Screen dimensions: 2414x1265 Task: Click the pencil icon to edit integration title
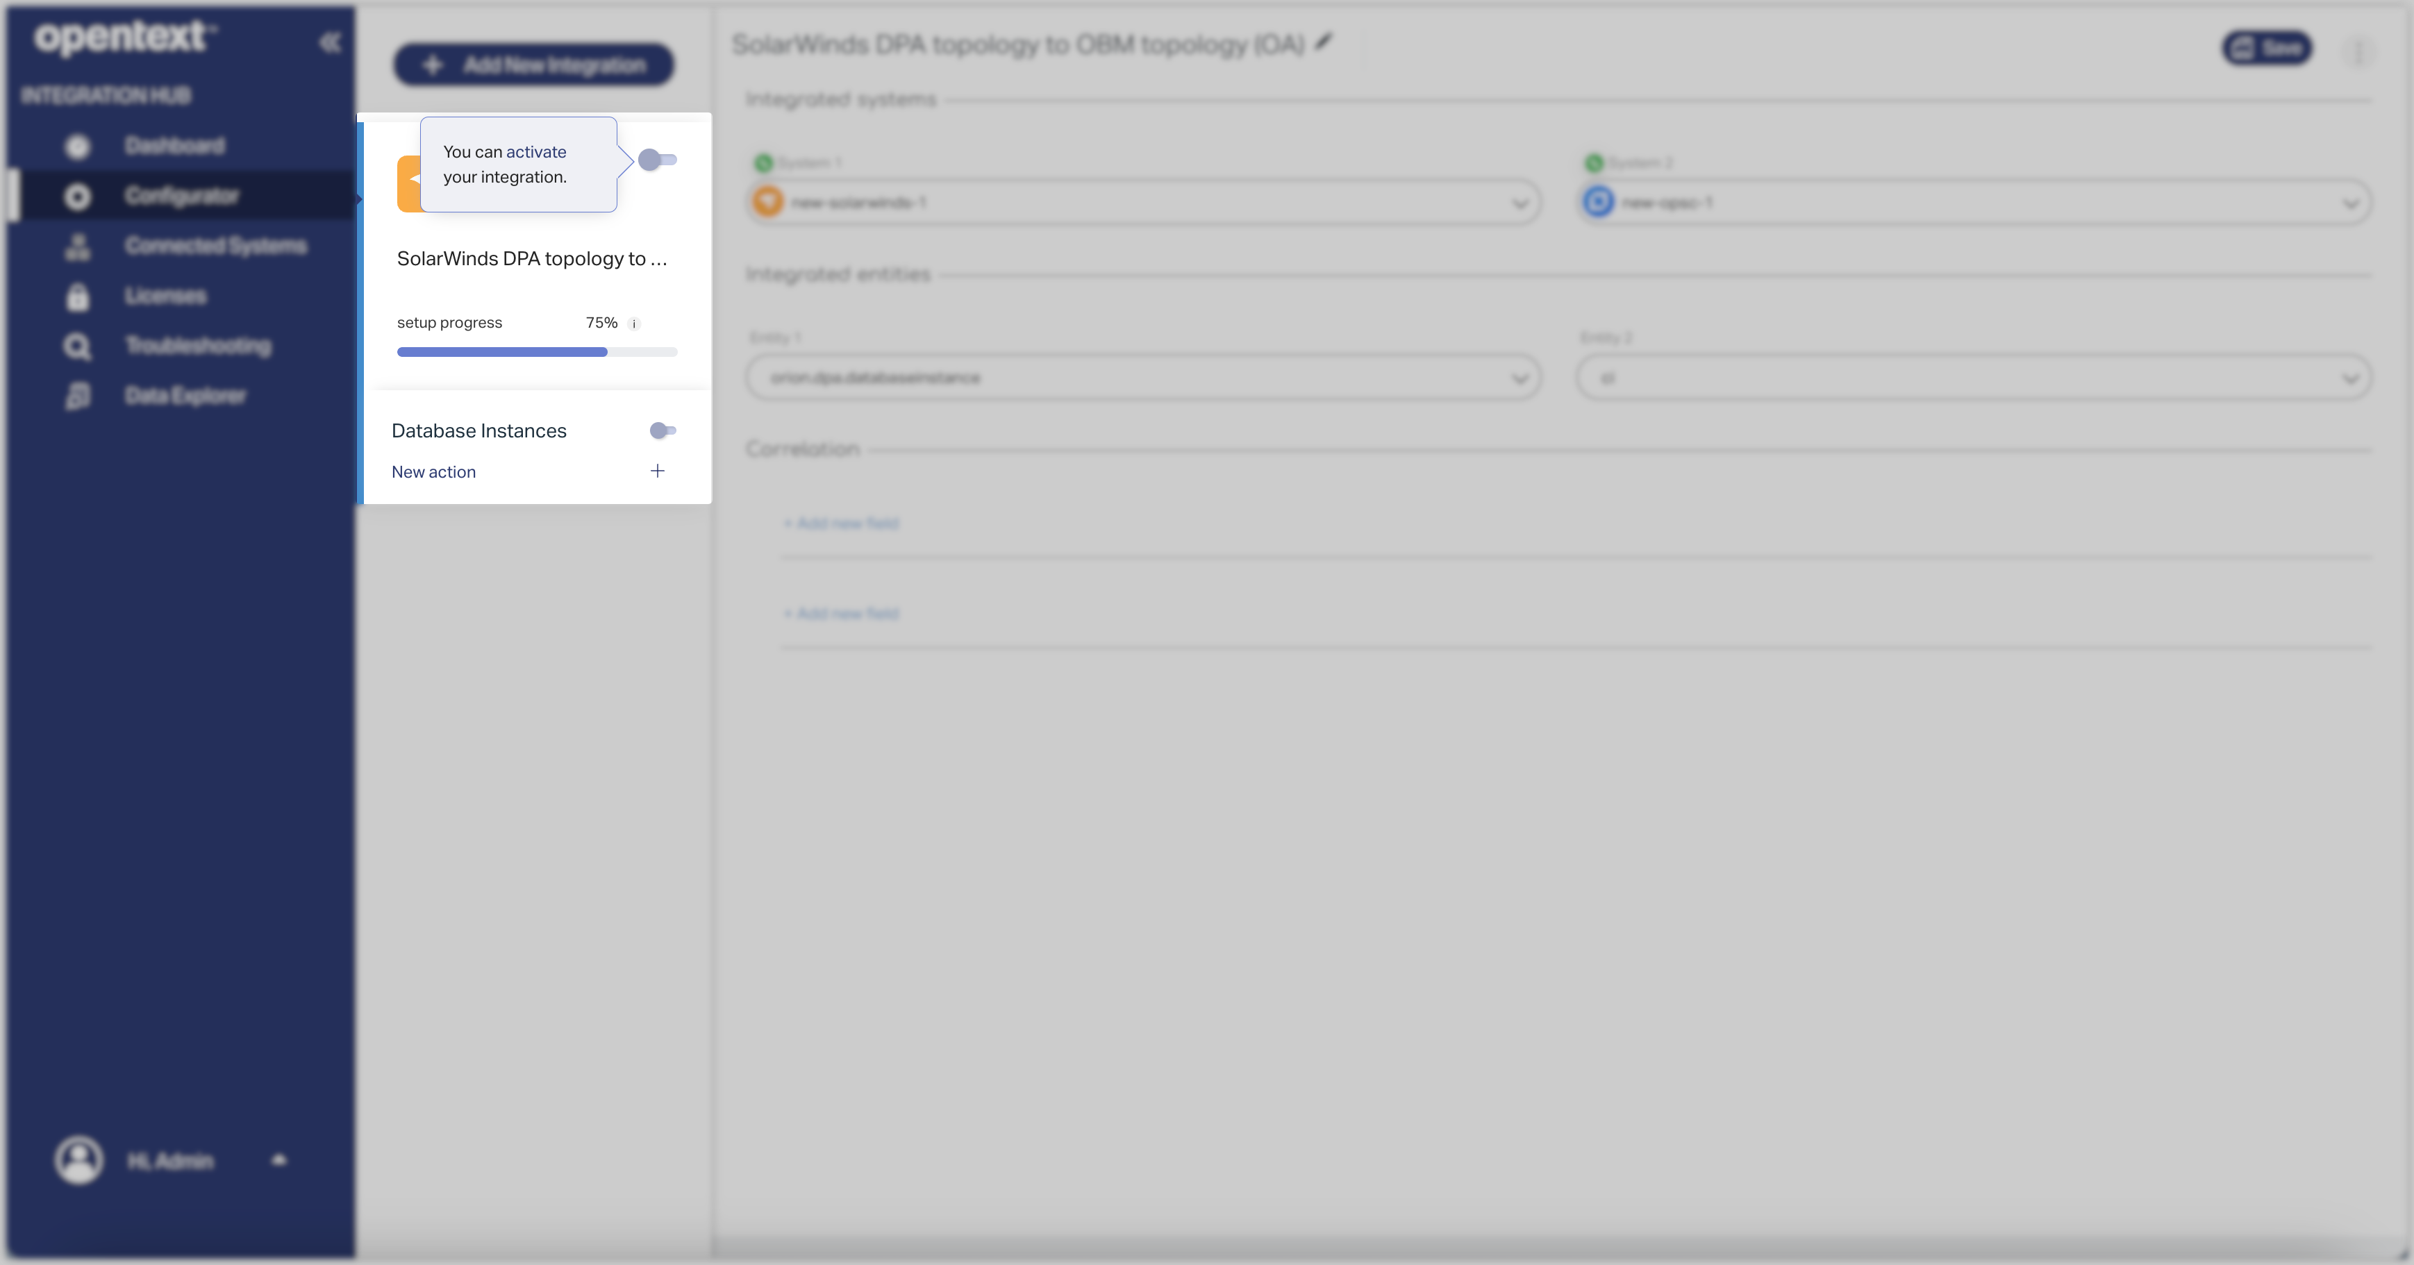coord(1323,41)
